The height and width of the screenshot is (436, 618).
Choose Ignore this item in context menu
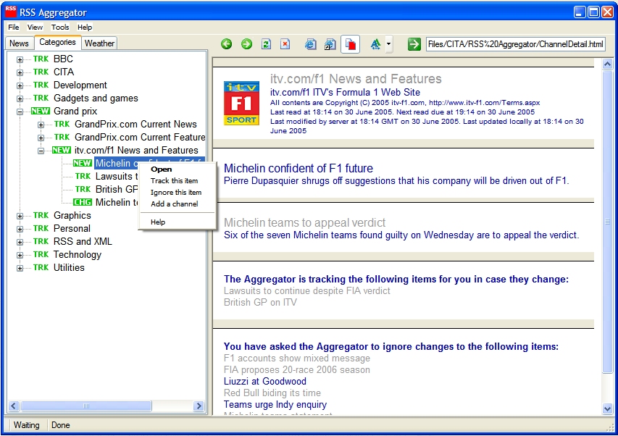point(177,192)
